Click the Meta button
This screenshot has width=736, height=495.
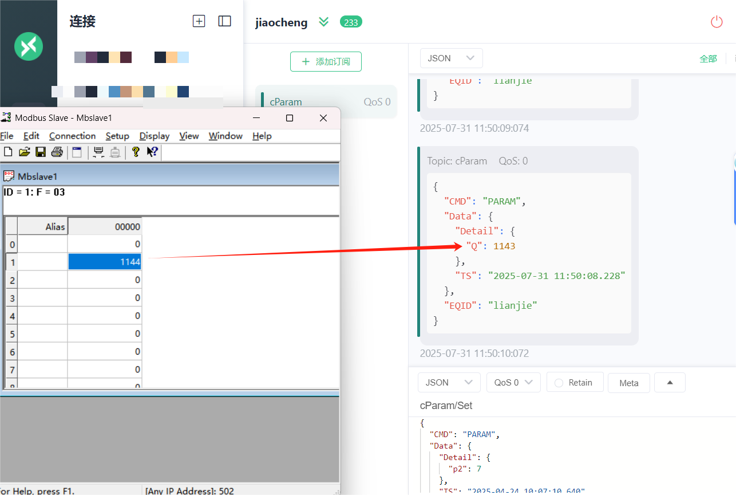629,383
